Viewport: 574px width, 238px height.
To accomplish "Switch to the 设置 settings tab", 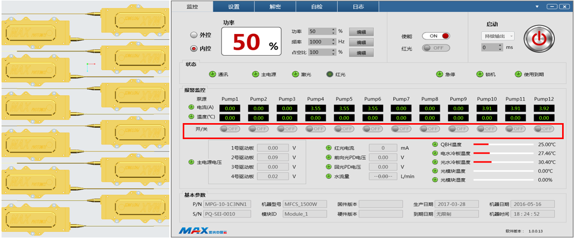I will 234,7.
